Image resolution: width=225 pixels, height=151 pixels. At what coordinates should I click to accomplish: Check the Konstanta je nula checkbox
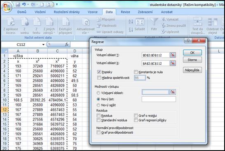pos(136,72)
